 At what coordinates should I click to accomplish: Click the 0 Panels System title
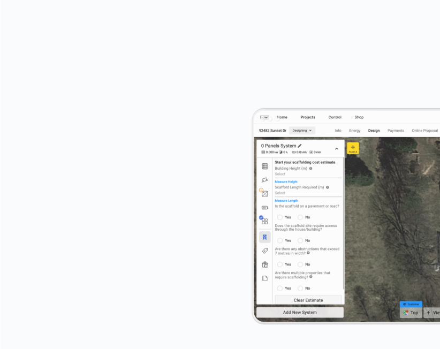(x=278, y=146)
